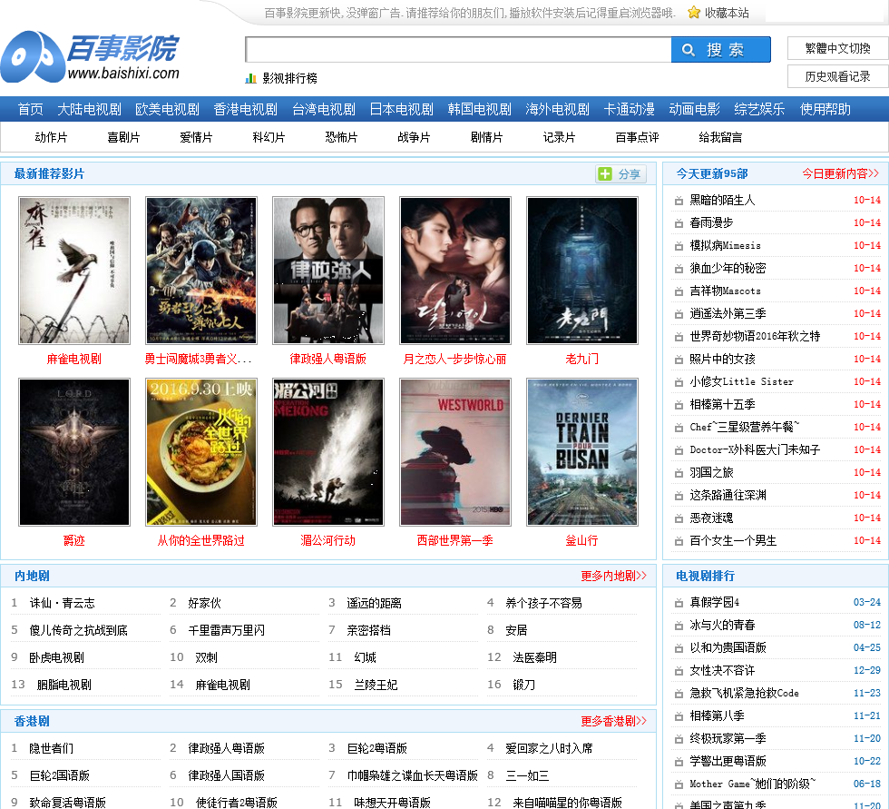Click the TV icon beside 吉祥物Mascots

point(679,291)
